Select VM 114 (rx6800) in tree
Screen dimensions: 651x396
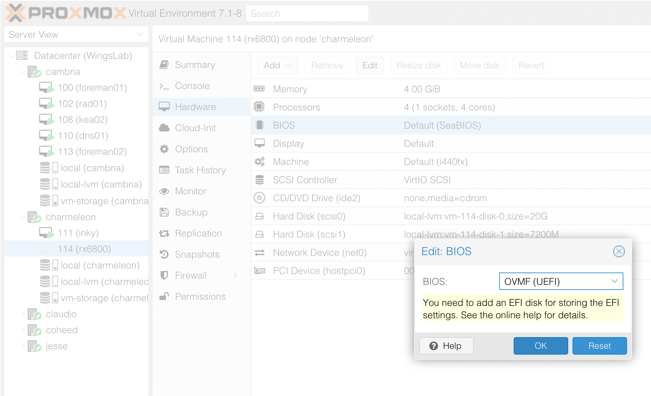pyautogui.click(x=76, y=249)
